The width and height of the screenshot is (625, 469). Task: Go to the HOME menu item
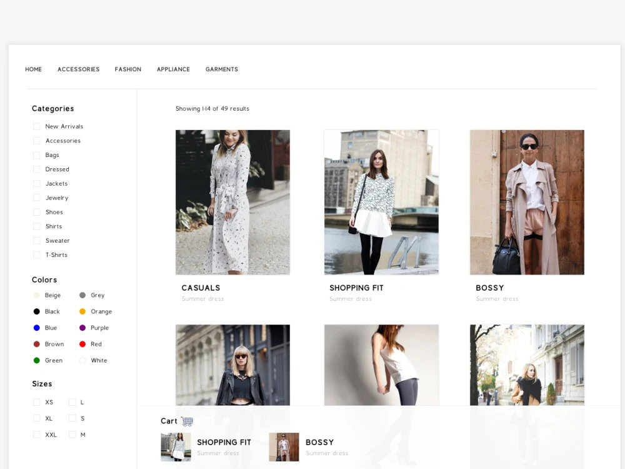point(34,69)
